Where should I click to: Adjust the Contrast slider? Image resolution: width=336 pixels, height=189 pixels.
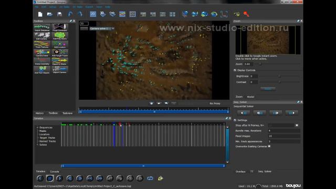[280, 82]
